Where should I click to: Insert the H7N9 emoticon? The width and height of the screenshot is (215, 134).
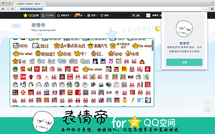[70, 77]
